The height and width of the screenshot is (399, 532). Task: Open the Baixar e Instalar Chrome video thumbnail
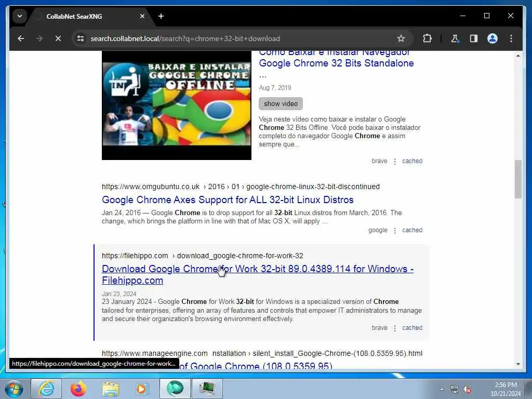tap(177, 105)
